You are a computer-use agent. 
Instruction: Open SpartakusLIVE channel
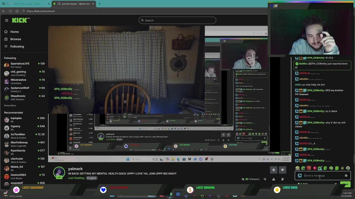[24, 65]
